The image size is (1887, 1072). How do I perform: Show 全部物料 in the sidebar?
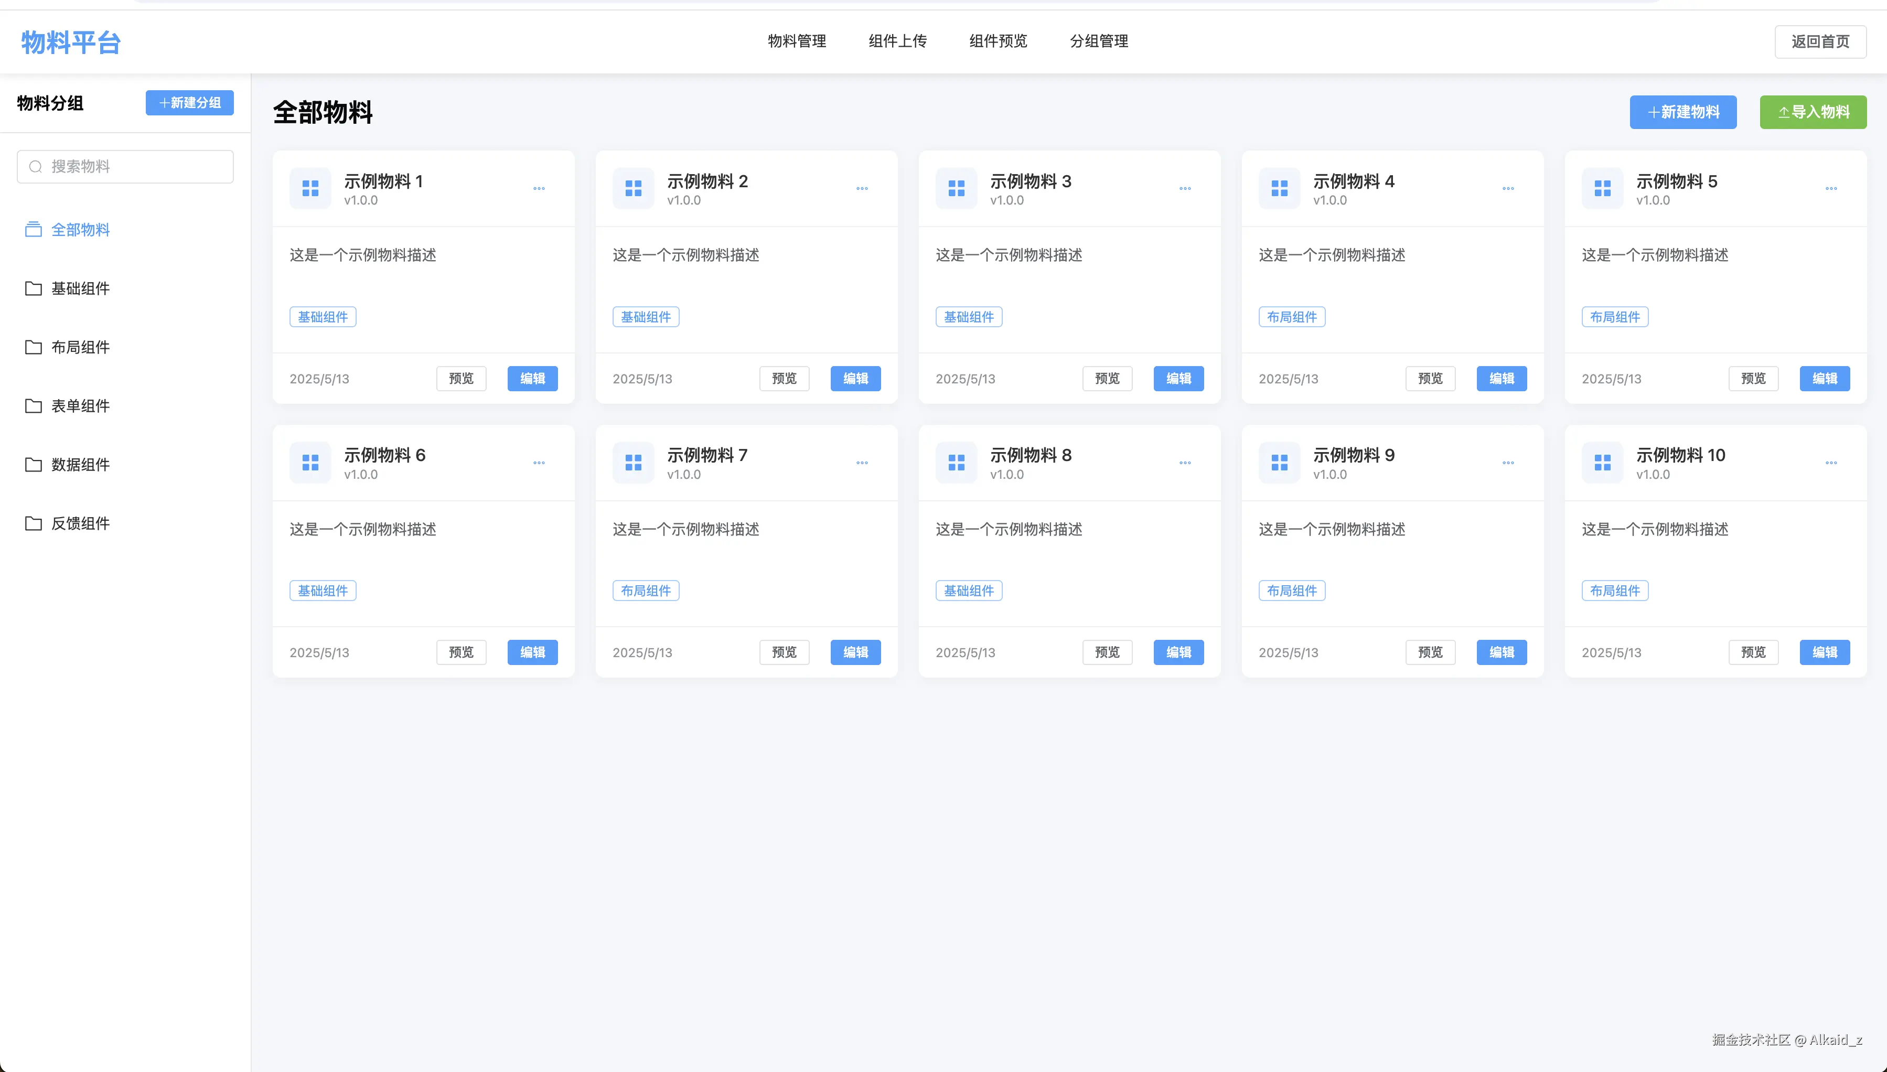click(80, 230)
